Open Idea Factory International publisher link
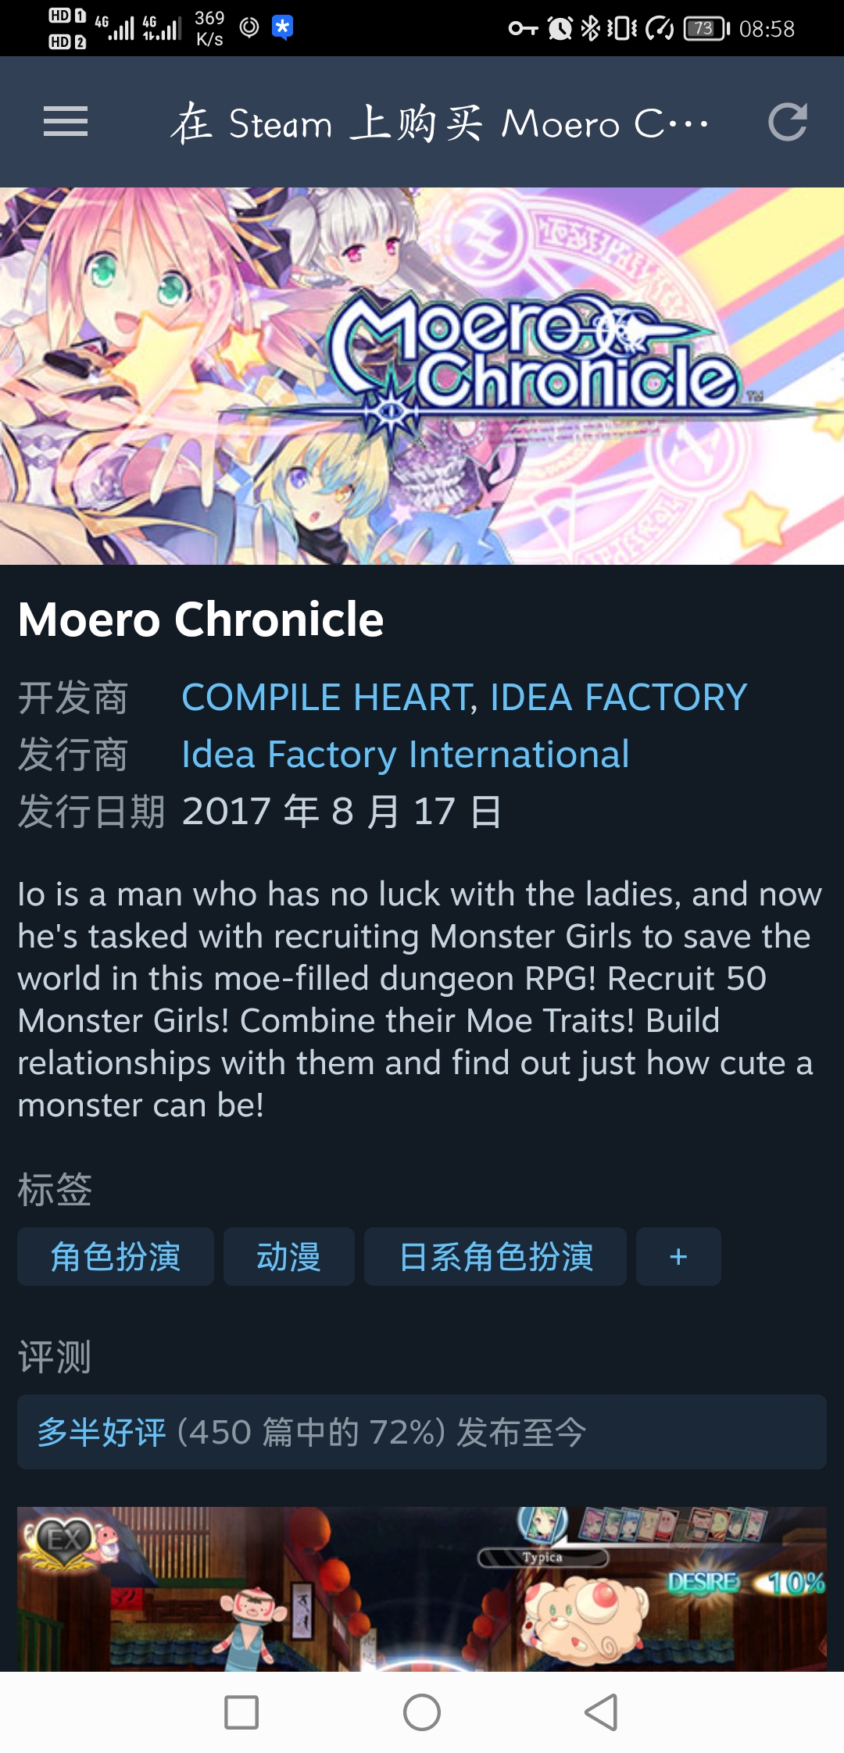 click(406, 755)
